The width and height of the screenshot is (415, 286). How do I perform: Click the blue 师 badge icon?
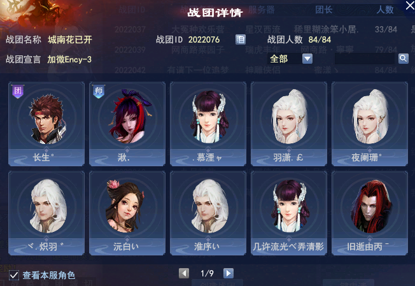click(x=99, y=92)
